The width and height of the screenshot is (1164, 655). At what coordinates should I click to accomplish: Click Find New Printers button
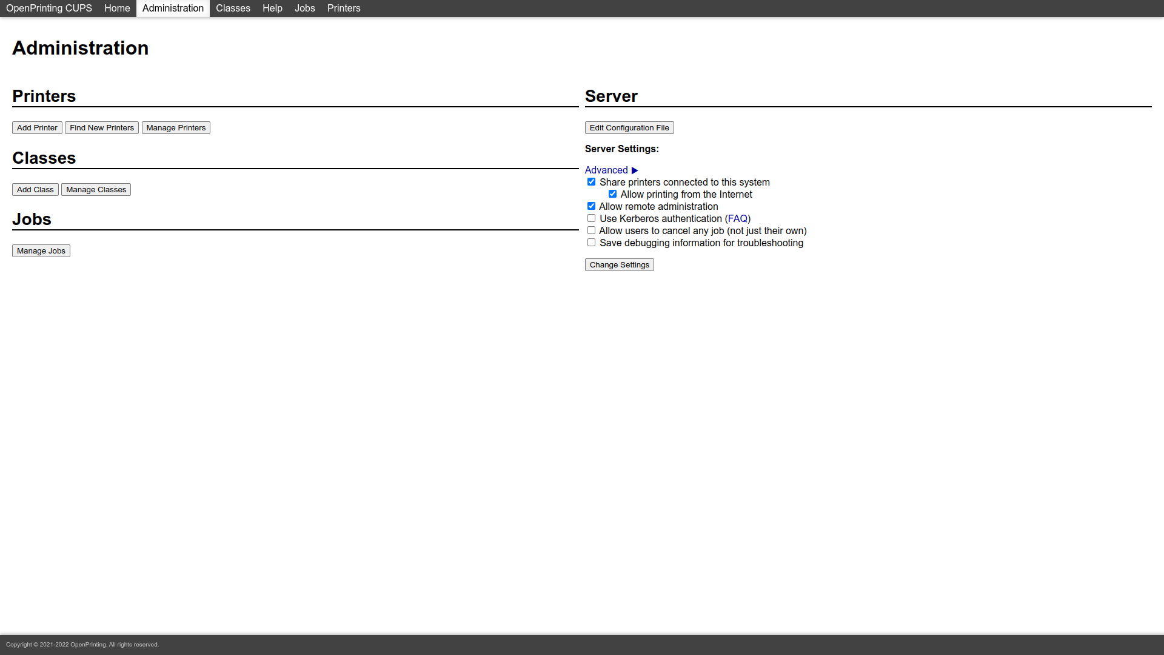(x=101, y=128)
